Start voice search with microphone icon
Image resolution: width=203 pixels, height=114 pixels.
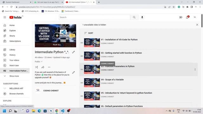coord(142,17)
